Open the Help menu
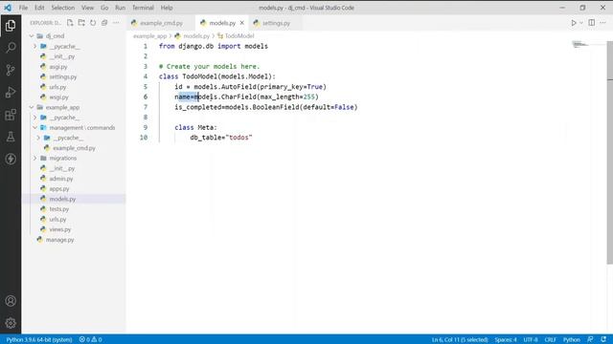 point(167,8)
